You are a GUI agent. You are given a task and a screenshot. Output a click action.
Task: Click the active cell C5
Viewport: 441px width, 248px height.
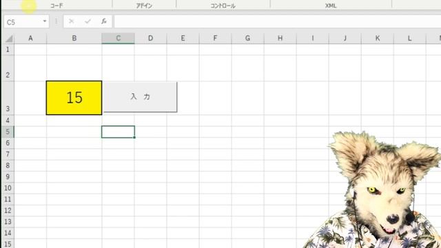coord(118,132)
